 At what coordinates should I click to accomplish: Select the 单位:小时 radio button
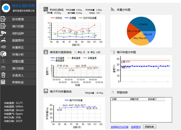(88, 53)
